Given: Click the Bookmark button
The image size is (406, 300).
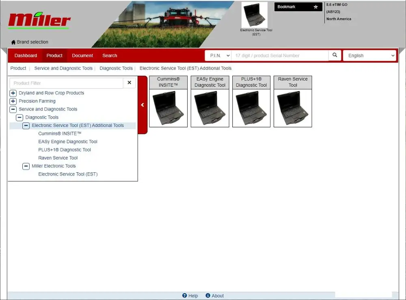Looking at the screenshot, I should click(x=298, y=7).
